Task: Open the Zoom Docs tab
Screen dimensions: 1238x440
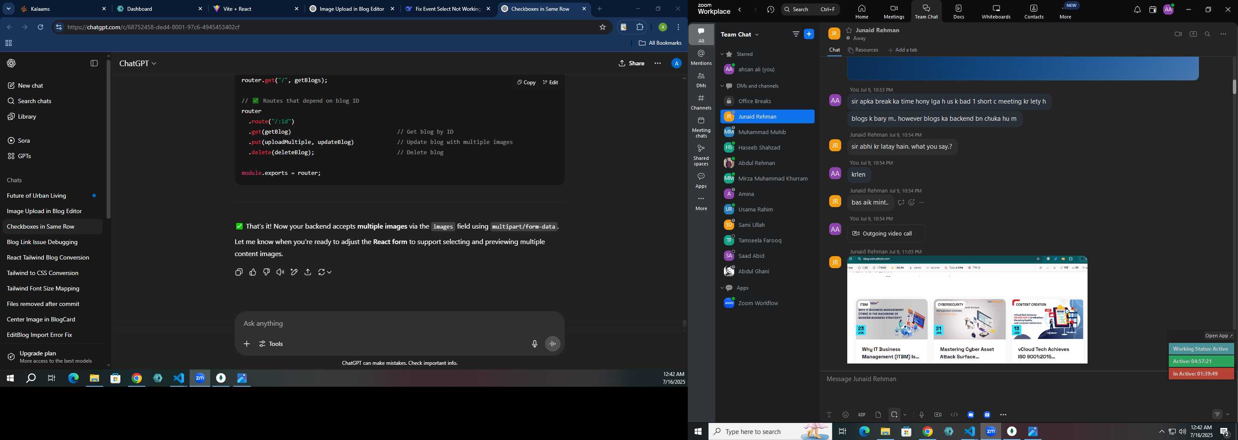Action: pos(958,12)
